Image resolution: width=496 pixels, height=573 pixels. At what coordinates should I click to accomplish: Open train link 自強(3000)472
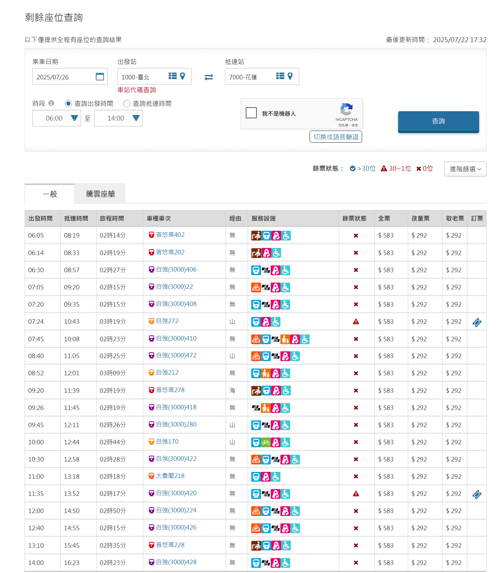tap(176, 355)
